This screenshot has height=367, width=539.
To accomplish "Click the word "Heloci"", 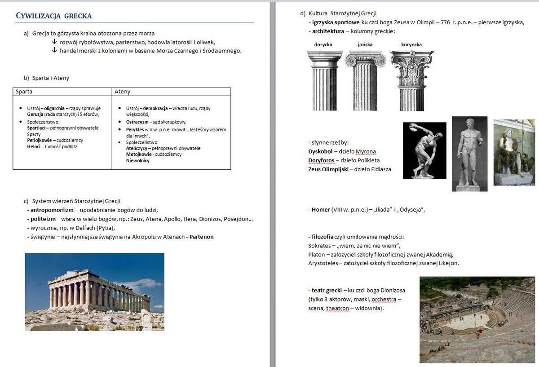I will 34,146.
